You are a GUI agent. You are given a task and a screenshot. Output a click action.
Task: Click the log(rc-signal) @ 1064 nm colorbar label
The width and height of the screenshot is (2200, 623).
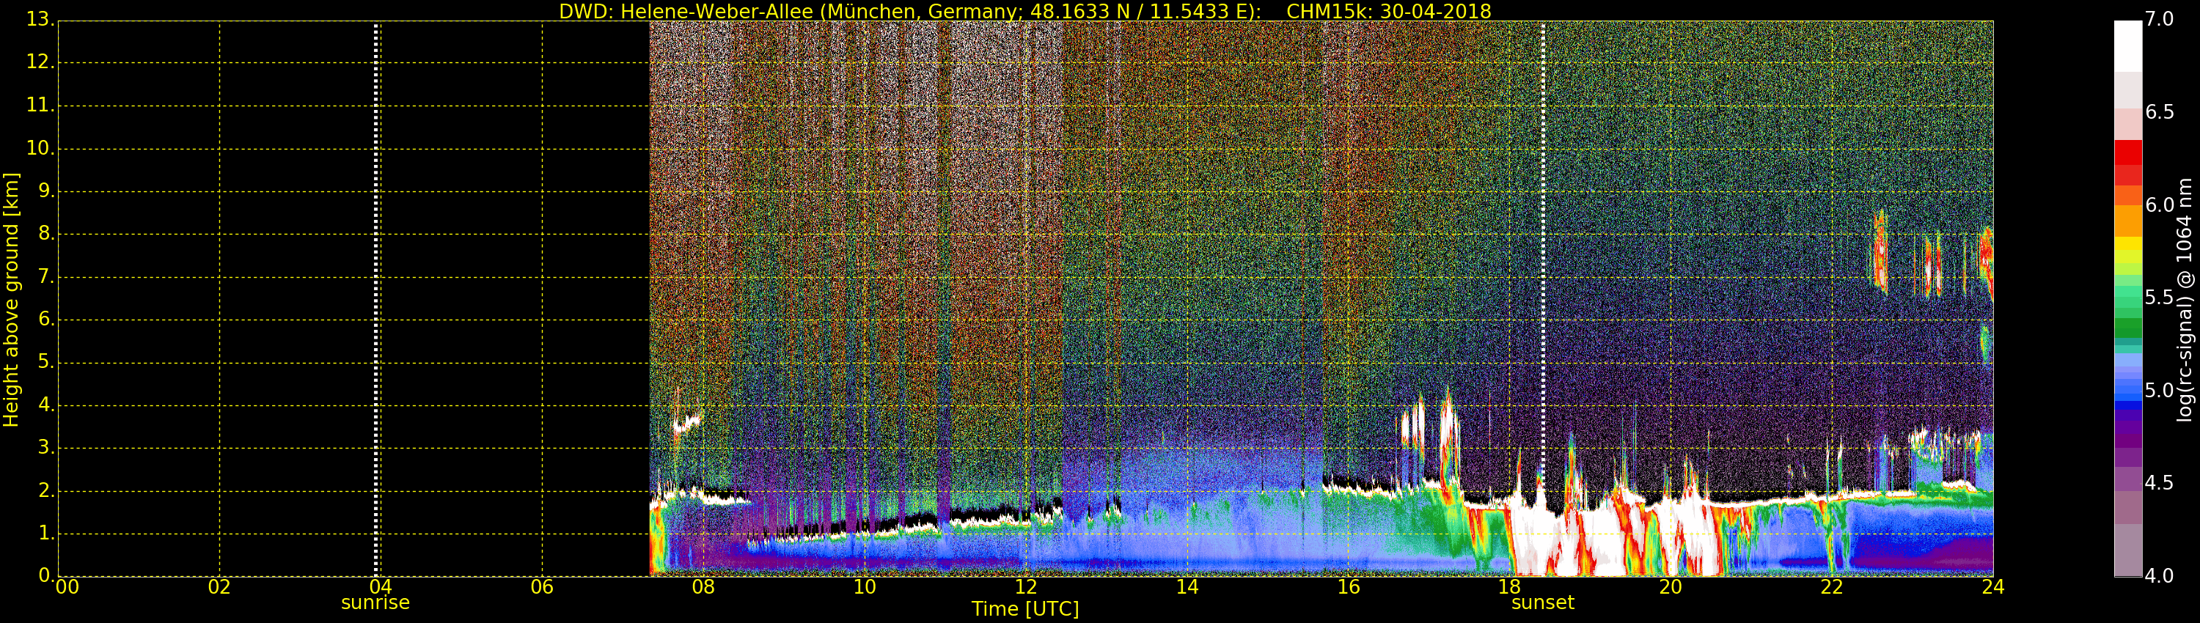pyautogui.click(x=2184, y=299)
